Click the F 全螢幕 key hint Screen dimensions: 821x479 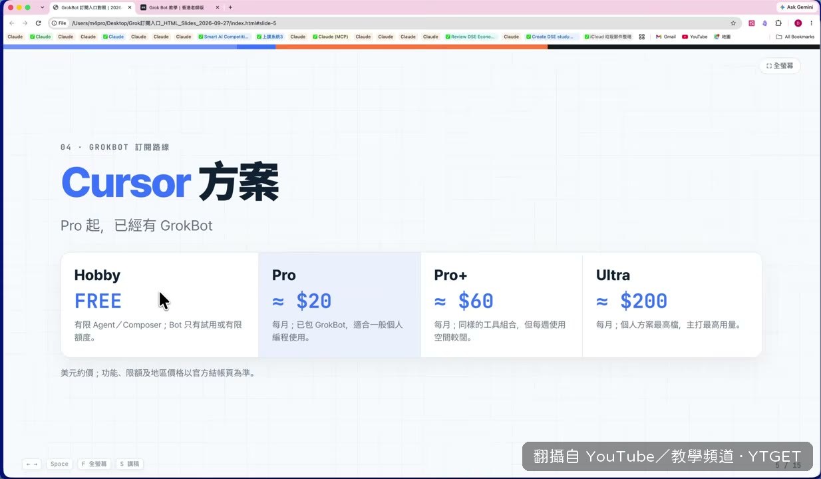coord(94,464)
